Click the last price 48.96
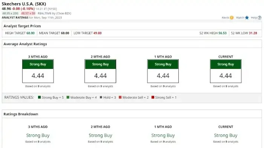 pyautogui.click(x=6, y=9)
